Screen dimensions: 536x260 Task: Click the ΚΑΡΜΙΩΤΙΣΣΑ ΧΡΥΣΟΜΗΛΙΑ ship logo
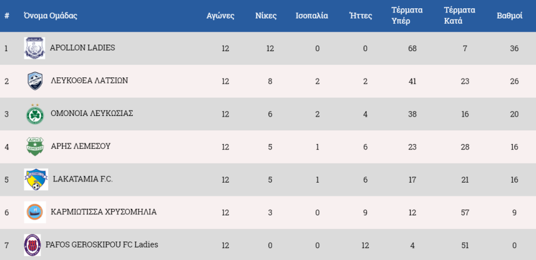point(35,212)
